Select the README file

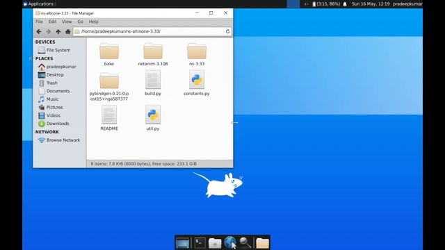[109, 118]
